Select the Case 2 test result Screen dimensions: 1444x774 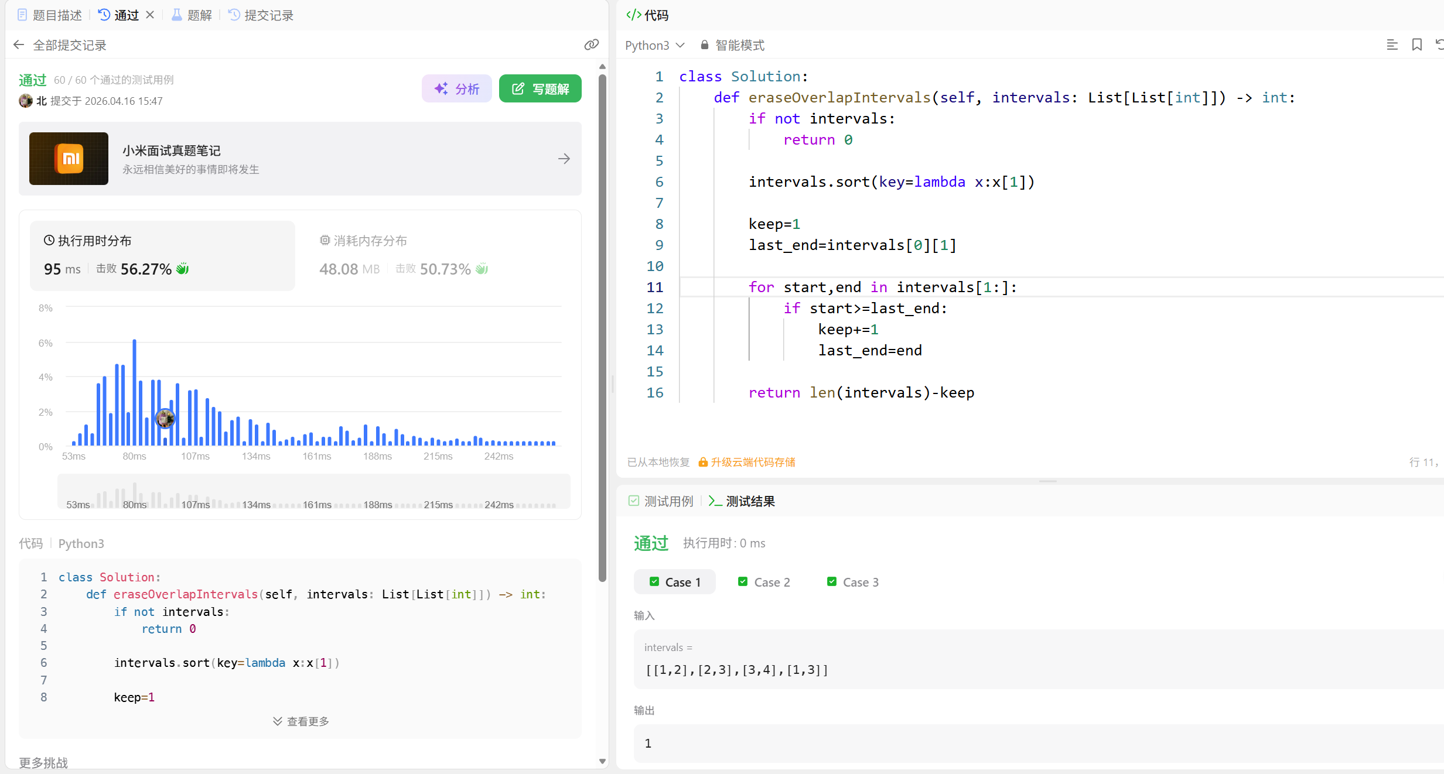(764, 582)
